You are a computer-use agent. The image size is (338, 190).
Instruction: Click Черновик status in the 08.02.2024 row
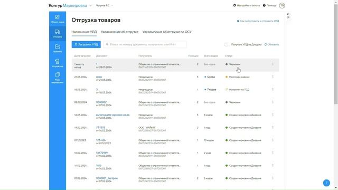point(233,102)
